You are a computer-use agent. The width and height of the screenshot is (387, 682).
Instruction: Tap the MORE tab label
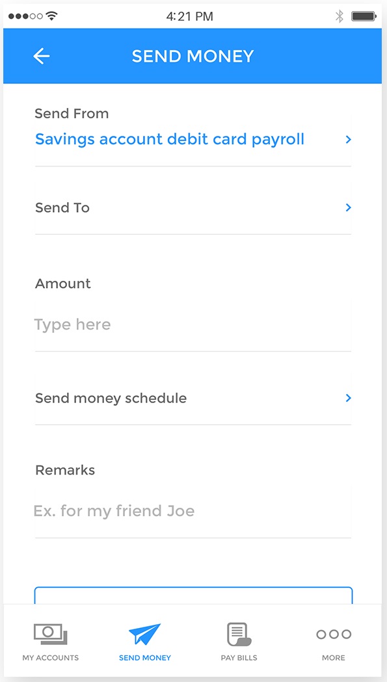pyautogui.click(x=334, y=658)
